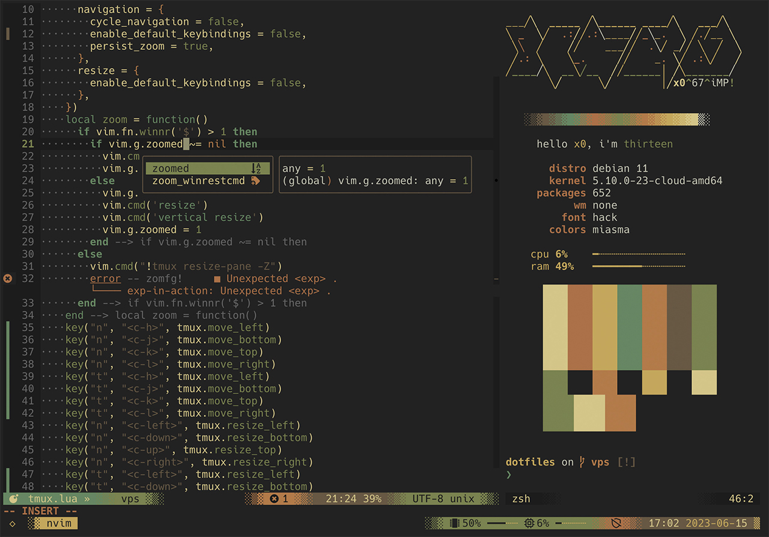Image resolution: width=769 pixels, height=537 pixels.
Task: Click 'vps' in the nvim statusline
Action: [x=130, y=499]
